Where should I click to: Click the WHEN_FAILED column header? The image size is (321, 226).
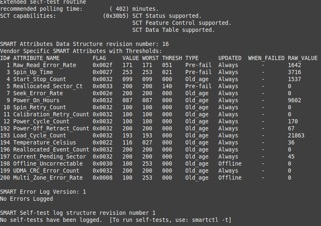[x=266, y=58]
